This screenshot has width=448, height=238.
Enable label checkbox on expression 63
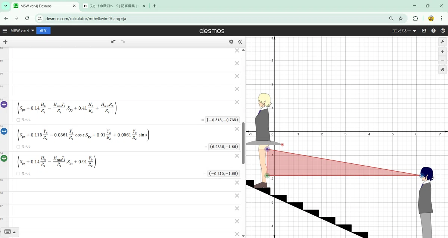point(19,147)
